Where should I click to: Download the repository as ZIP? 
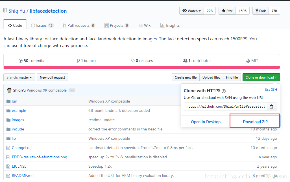point(255,122)
